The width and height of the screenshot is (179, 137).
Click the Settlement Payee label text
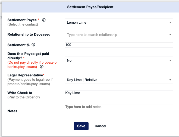point(22,20)
